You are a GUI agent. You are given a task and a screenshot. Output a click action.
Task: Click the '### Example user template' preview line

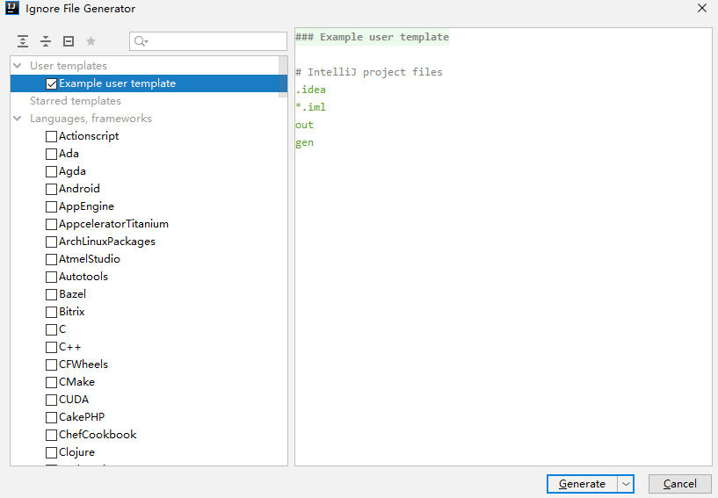(373, 37)
